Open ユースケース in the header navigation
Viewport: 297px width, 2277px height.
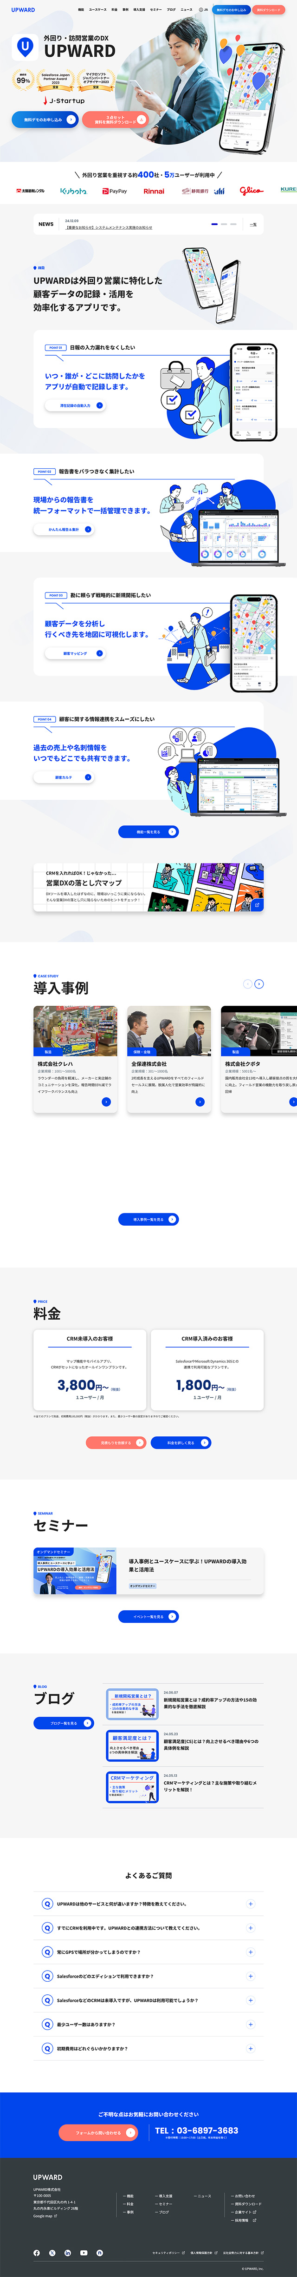coord(98,10)
